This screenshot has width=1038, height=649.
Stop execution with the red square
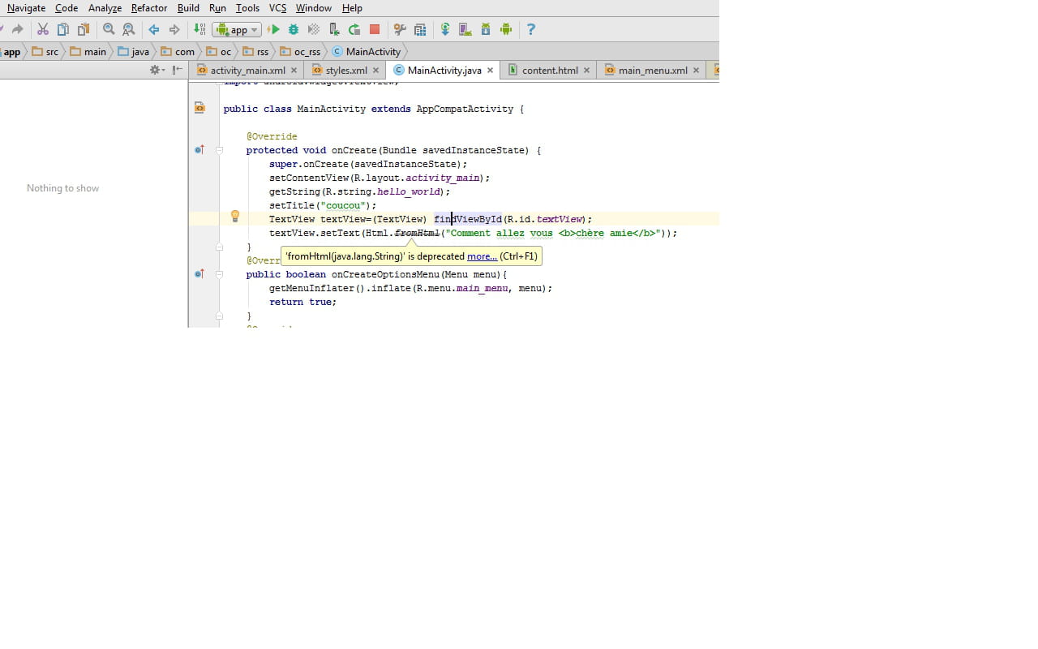375,29
